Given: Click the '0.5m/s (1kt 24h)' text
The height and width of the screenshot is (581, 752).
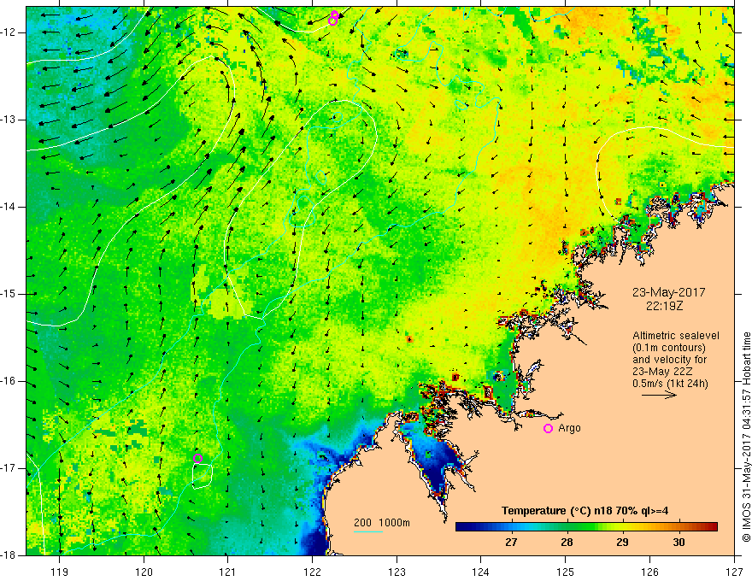Looking at the screenshot, I should [670, 384].
